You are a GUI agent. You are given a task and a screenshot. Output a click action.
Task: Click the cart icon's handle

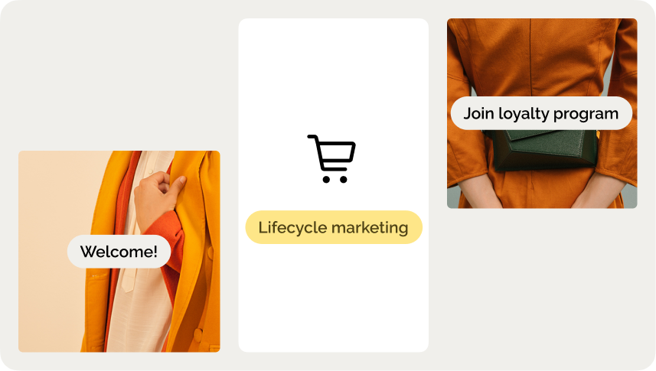point(312,137)
